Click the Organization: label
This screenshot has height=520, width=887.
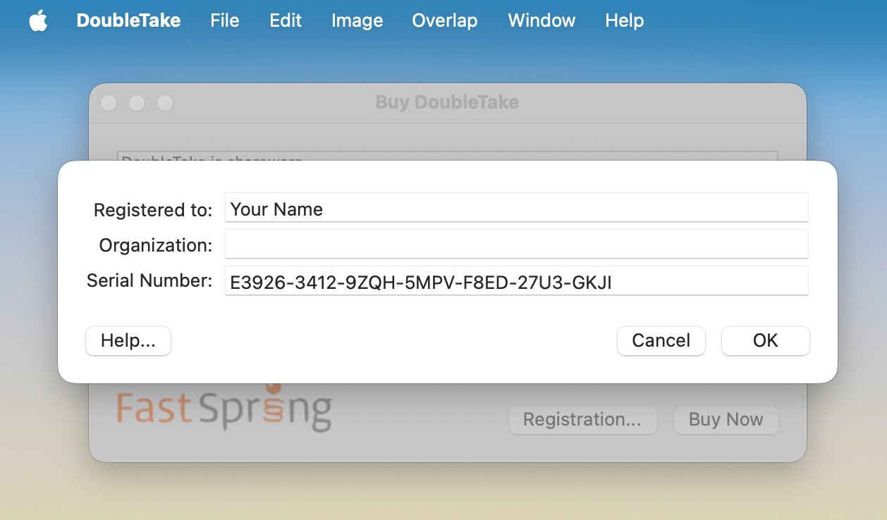tap(156, 245)
